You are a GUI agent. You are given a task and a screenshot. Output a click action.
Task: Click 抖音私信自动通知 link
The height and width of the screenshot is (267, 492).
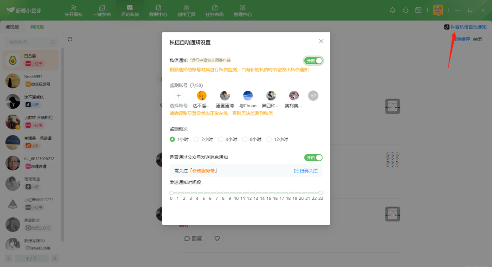point(465,27)
